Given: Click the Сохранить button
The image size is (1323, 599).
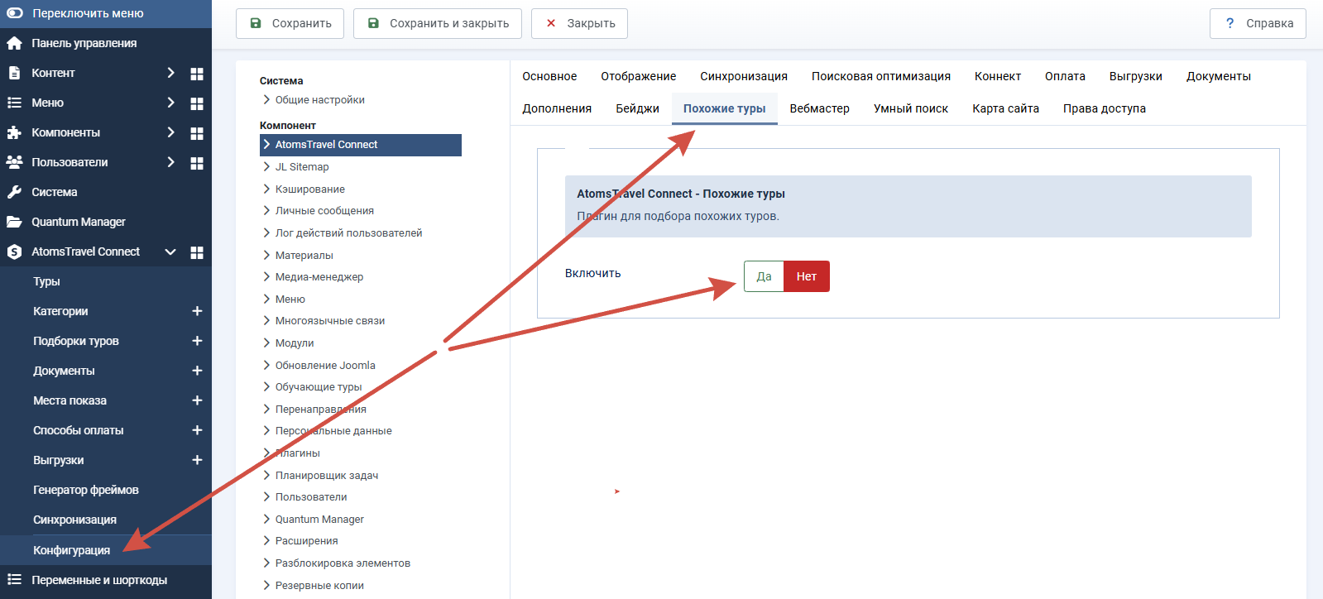Looking at the screenshot, I should 290,23.
